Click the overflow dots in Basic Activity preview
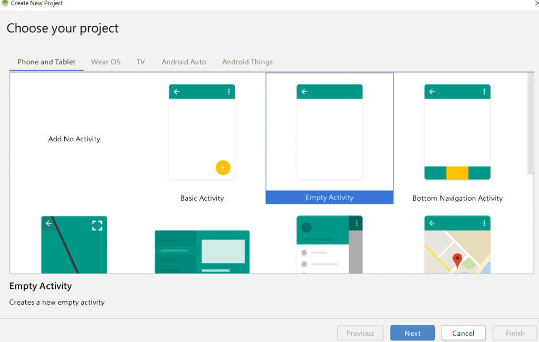 pos(228,91)
